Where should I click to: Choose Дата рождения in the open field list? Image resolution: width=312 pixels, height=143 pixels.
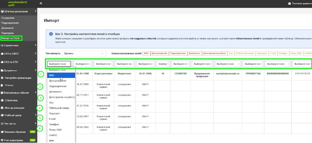click(x=61, y=81)
